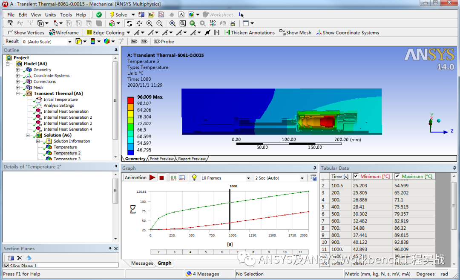Image resolution: width=460 pixels, height=280 pixels.
Task: Expand the Geometry tree node
Action: (17, 70)
